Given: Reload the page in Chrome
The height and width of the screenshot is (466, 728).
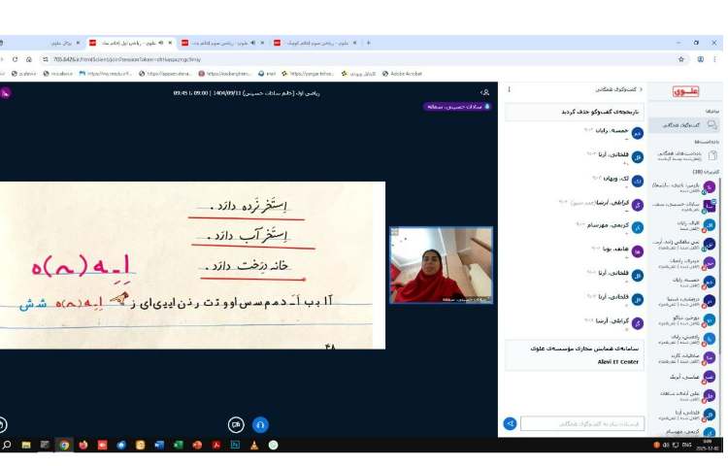Looking at the screenshot, I should pos(15,59).
